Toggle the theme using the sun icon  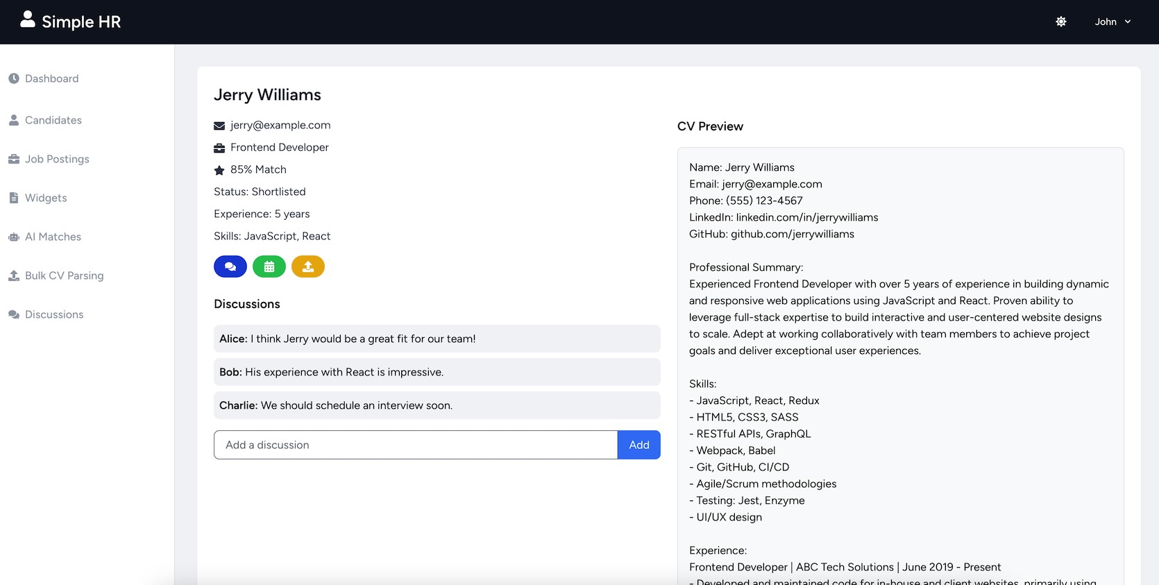click(x=1061, y=22)
